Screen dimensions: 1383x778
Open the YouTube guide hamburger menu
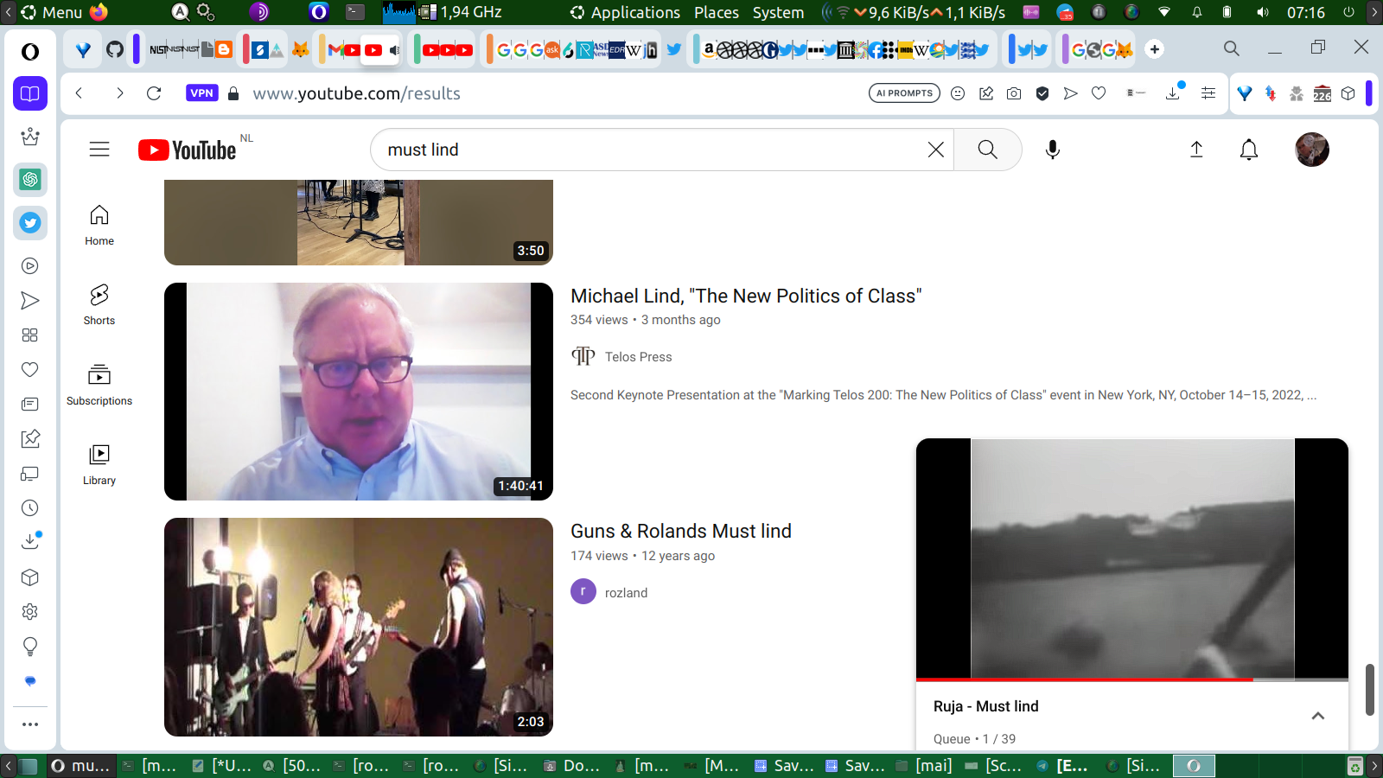[x=99, y=150]
